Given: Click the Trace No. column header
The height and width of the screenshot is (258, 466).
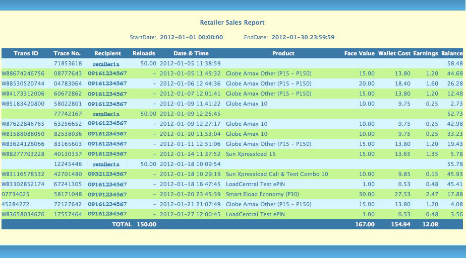Looking at the screenshot, I should tap(67, 53).
